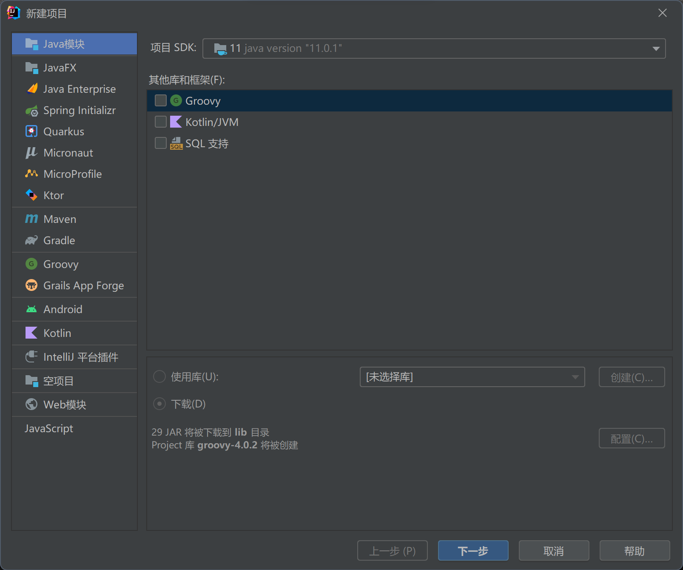
Task: Click the 下一步 button
Action: tap(473, 551)
